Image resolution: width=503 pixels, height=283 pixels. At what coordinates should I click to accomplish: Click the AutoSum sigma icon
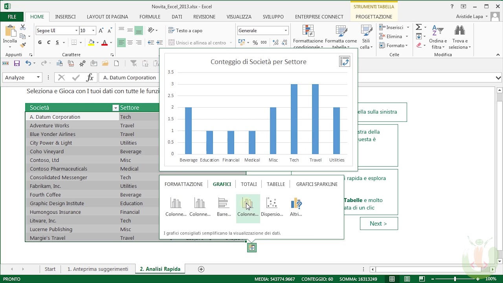pos(419,27)
